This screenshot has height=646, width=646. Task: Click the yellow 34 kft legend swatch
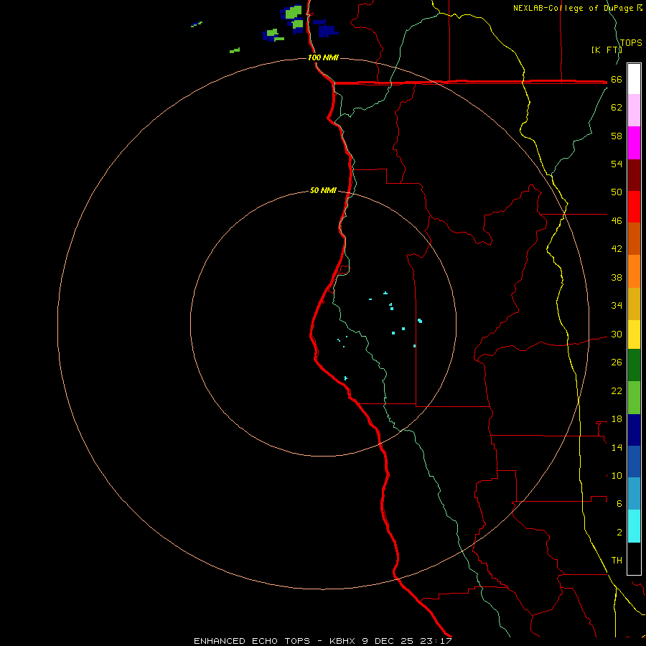point(634,334)
